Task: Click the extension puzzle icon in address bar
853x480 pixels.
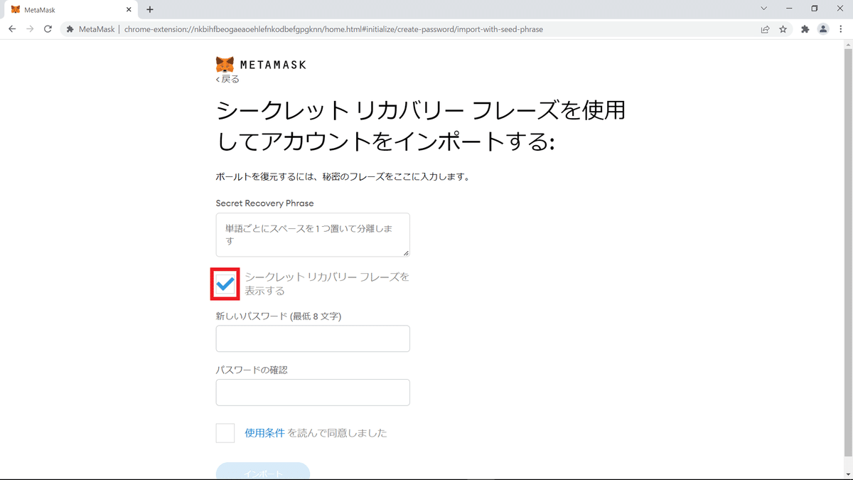Action: (70, 29)
